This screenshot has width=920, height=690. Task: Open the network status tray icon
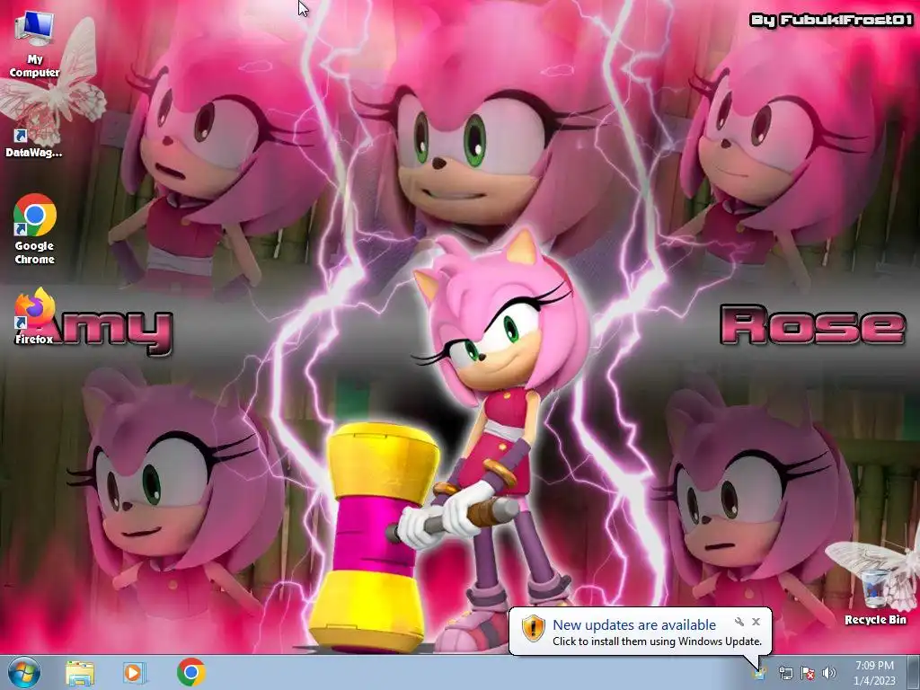click(x=785, y=673)
